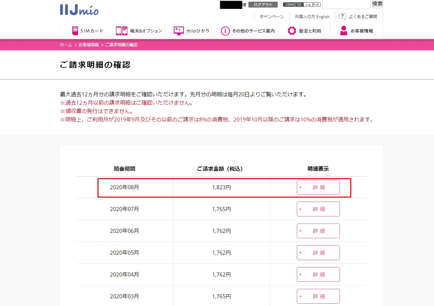The width and height of the screenshot is (434, 306).
Task: Click the mioひかり monitor icon
Action: point(179,31)
